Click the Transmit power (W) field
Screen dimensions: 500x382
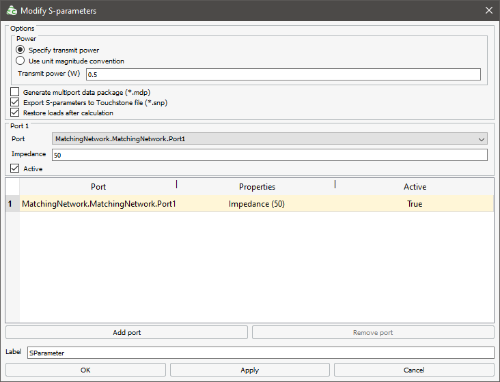[x=283, y=74]
